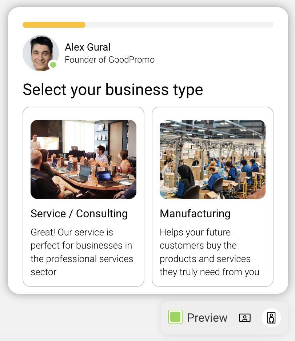The height and width of the screenshot is (341, 295).
Task: Click the yellow filled progress segment
Action: (54, 25)
